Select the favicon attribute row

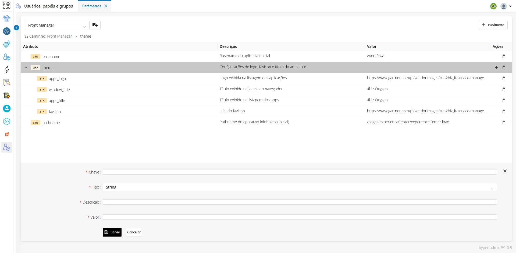266,111
